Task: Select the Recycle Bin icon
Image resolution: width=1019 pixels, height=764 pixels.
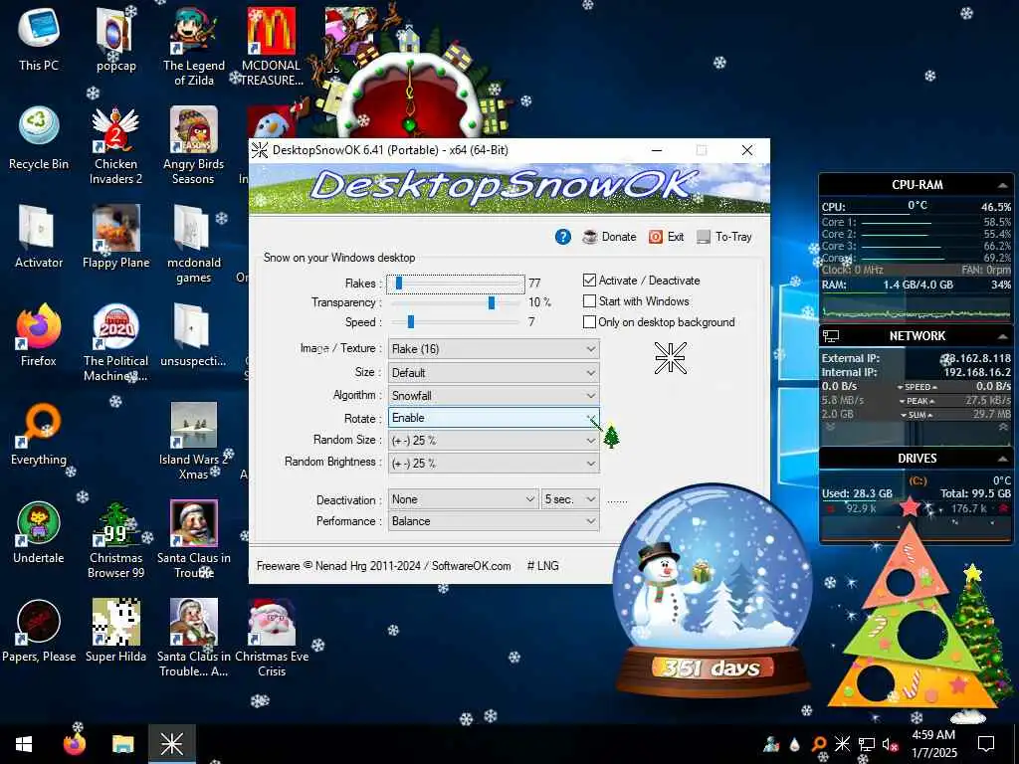Action: click(39, 137)
